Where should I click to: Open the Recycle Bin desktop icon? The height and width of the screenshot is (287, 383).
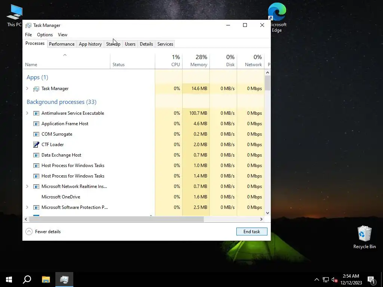pos(364,237)
